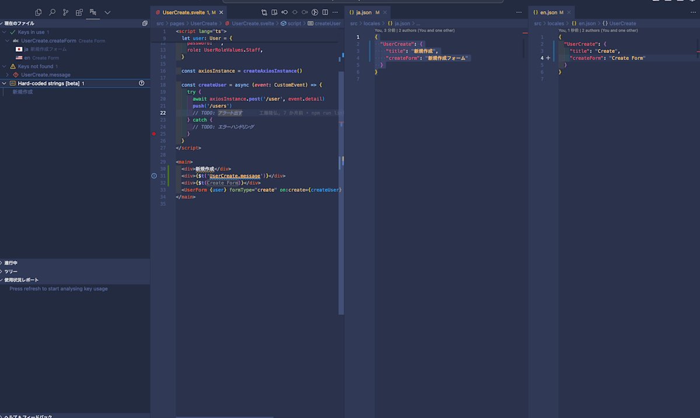Close the UserCreate.svelte tab
Viewport: 700px width, 418px height.
[x=221, y=12]
